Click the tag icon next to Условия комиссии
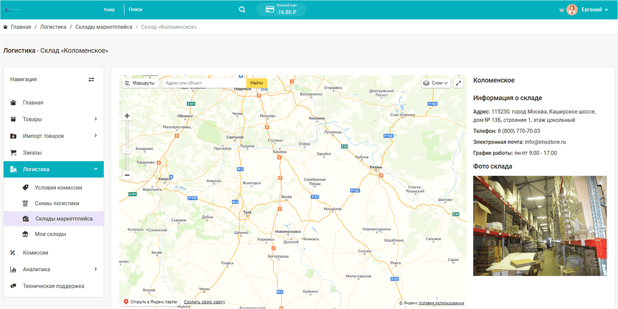This screenshot has height=309, width=618. click(x=25, y=187)
